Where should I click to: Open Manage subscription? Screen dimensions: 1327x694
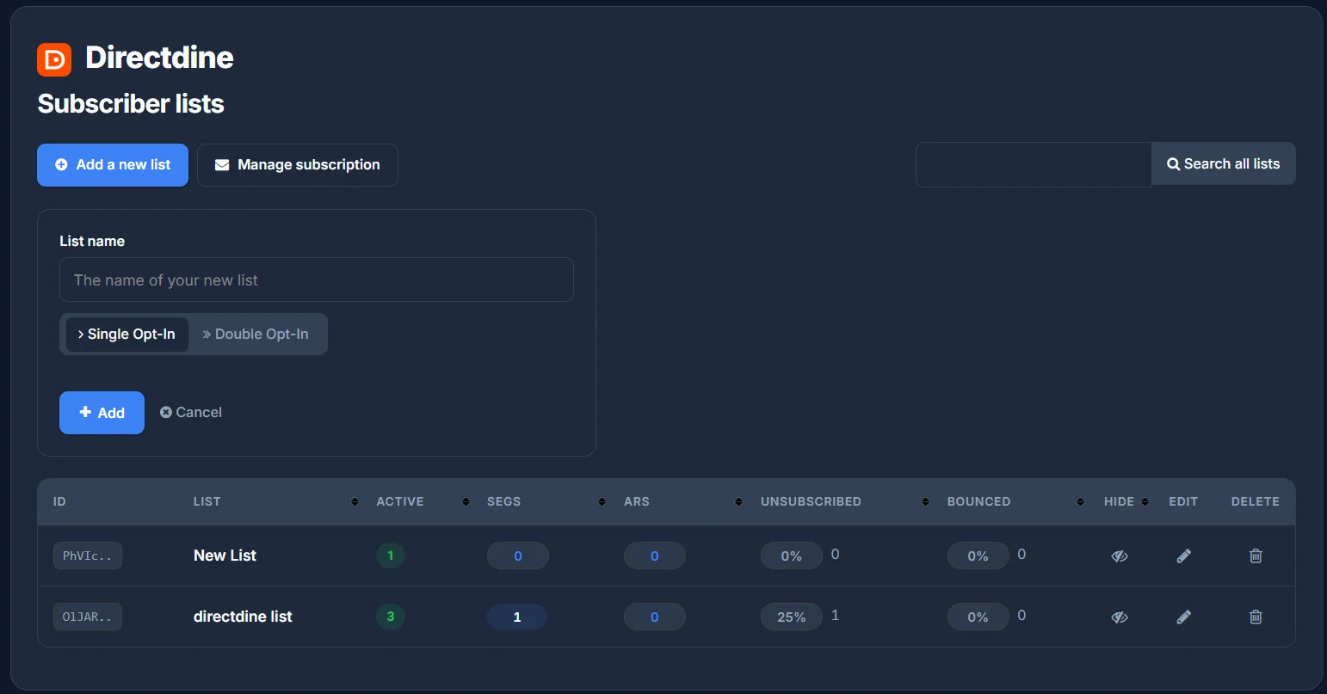(298, 165)
